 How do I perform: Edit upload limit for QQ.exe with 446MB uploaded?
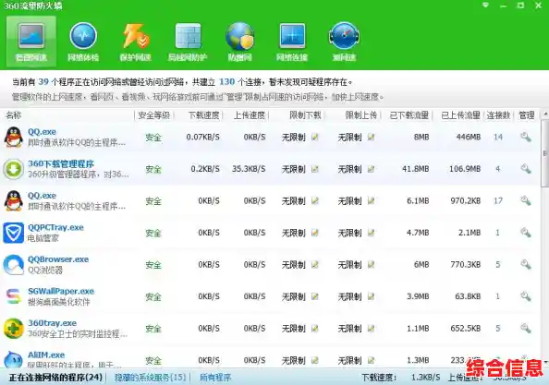click(x=372, y=137)
